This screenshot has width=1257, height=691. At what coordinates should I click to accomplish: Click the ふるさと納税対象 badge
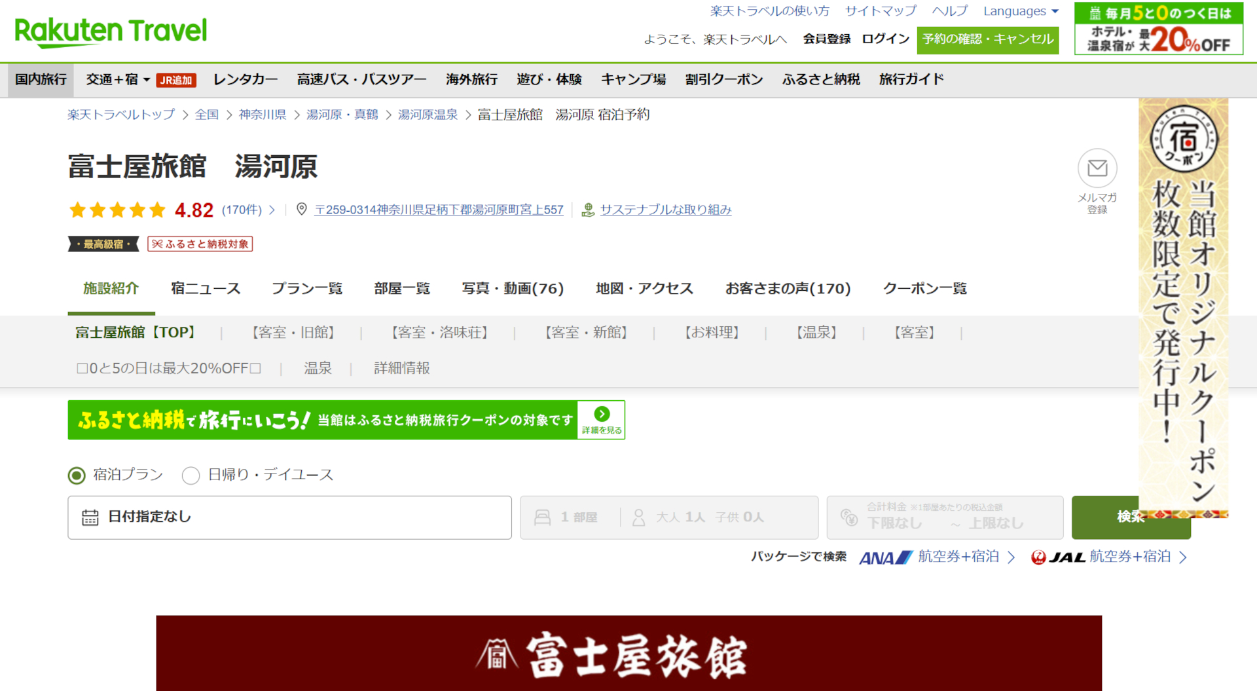[x=200, y=244]
